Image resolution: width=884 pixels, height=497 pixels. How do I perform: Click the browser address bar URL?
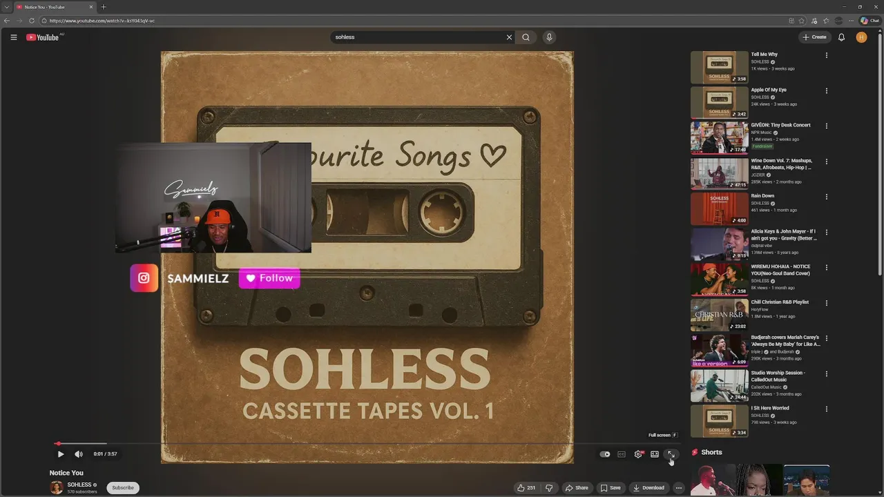102,21
